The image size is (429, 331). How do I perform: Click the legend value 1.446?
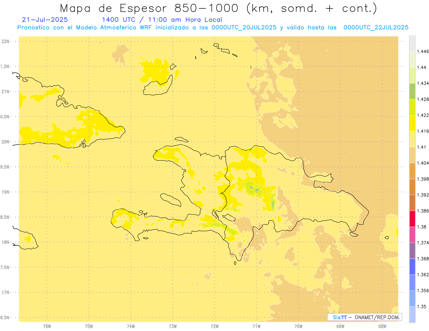click(423, 51)
